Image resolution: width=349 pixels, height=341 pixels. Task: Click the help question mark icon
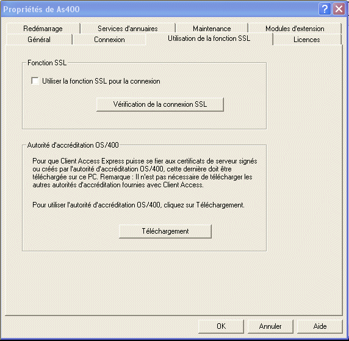click(x=325, y=9)
